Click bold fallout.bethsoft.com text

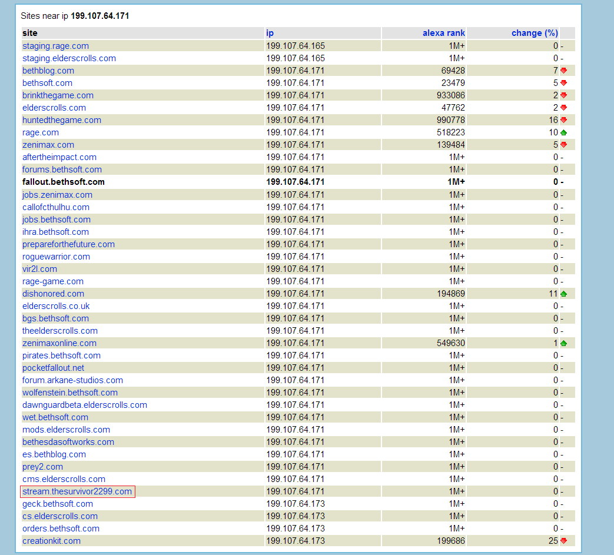tap(64, 182)
